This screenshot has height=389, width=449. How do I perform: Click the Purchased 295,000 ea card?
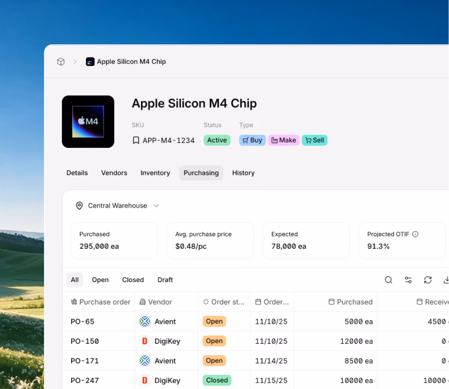pos(114,240)
